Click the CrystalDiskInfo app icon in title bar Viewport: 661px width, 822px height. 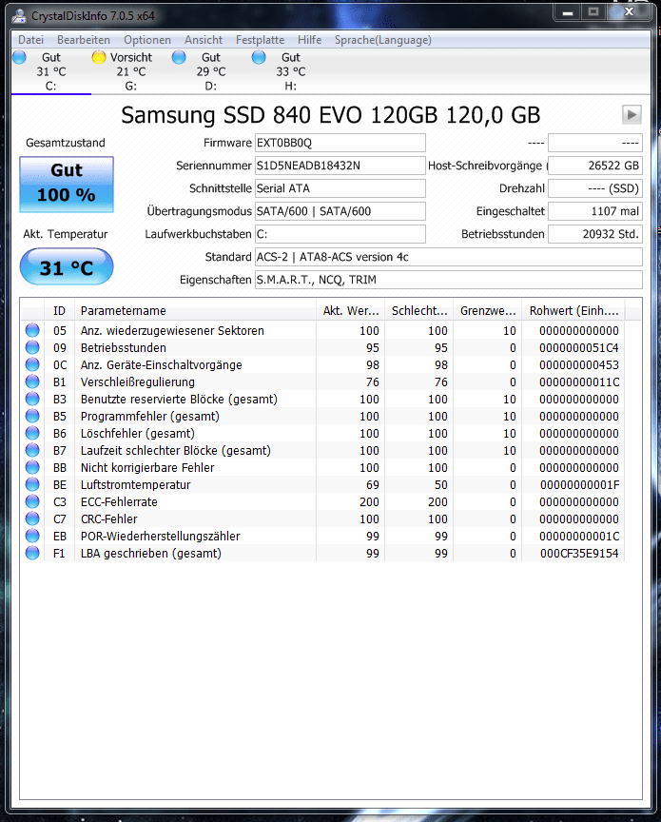point(19,16)
